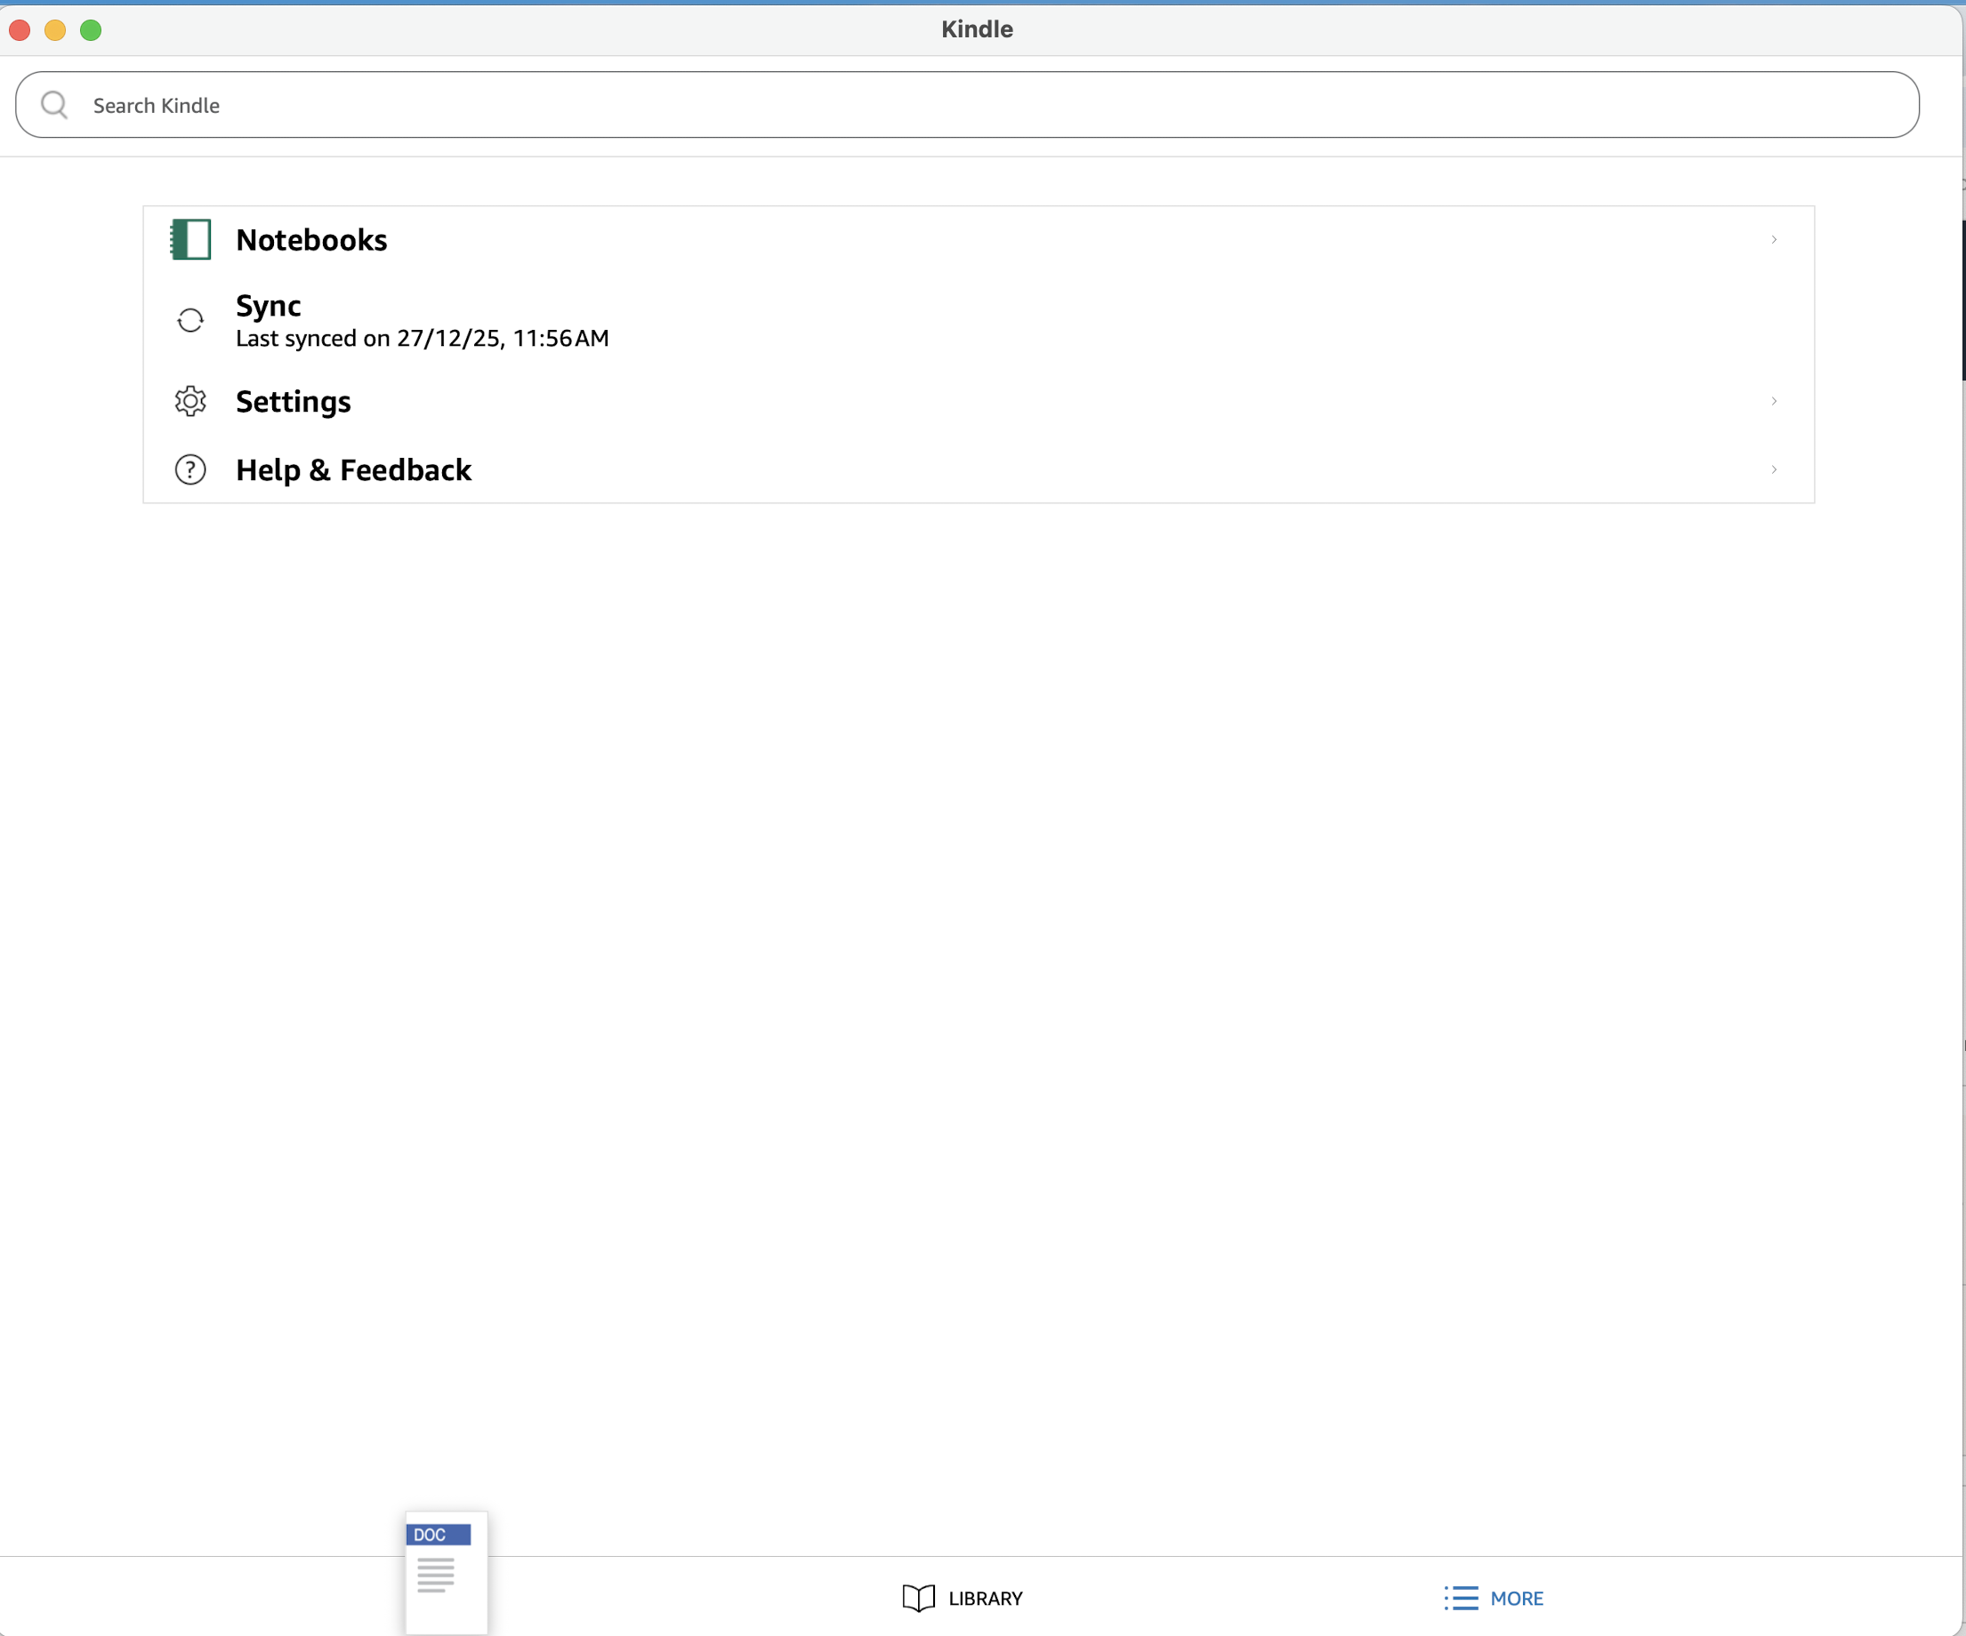Click the More list icon

click(x=1461, y=1598)
